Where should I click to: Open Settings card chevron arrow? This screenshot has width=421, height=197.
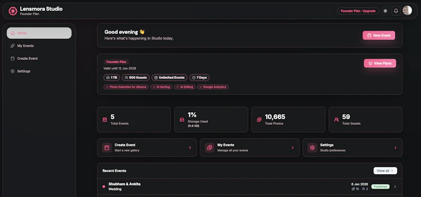click(x=396, y=147)
